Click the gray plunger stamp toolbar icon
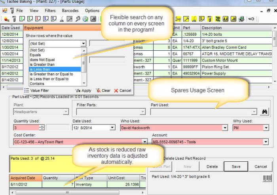This screenshot has height=195, width=277. pos(62,19)
